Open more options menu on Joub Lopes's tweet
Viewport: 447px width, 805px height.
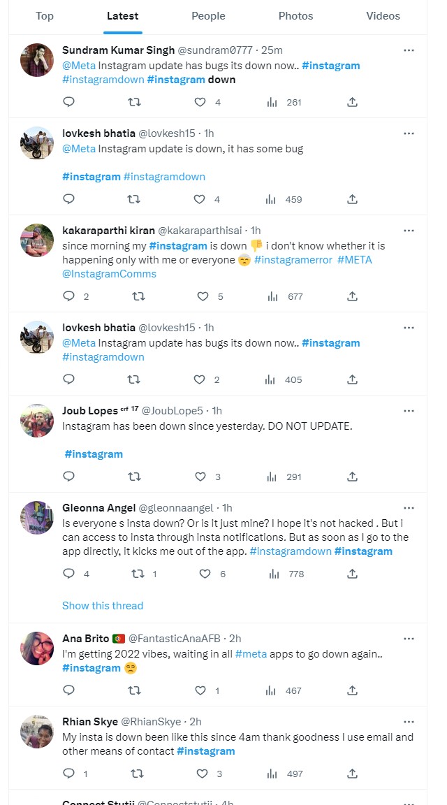(x=409, y=411)
